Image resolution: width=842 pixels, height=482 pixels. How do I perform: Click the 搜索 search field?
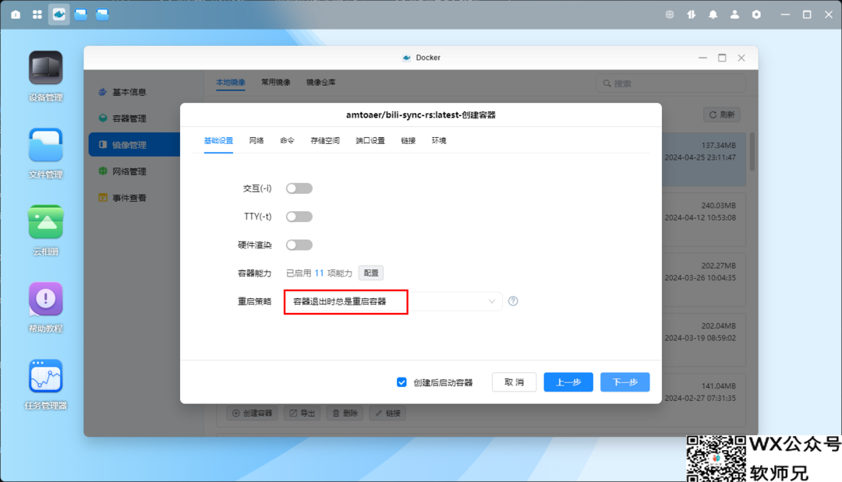pos(670,83)
